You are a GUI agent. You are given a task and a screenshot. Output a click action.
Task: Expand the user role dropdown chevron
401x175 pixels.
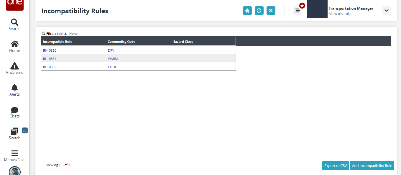pyautogui.click(x=387, y=11)
